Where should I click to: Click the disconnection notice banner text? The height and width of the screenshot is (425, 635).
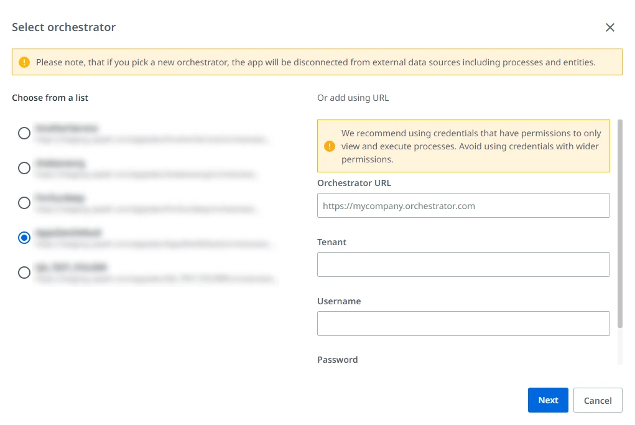coord(315,62)
